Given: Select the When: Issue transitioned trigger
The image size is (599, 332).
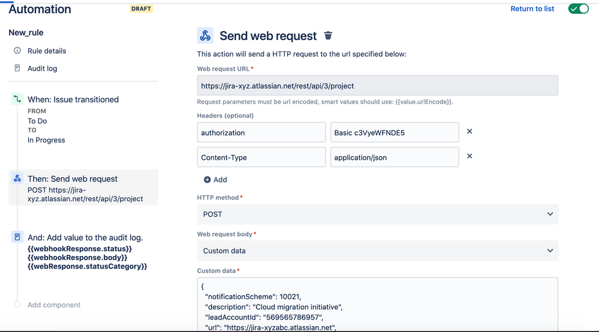Looking at the screenshot, I should click(x=73, y=99).
